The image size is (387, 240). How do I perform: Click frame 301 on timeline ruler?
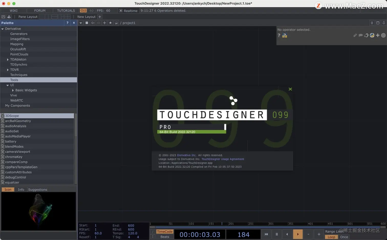coord(271,224)
